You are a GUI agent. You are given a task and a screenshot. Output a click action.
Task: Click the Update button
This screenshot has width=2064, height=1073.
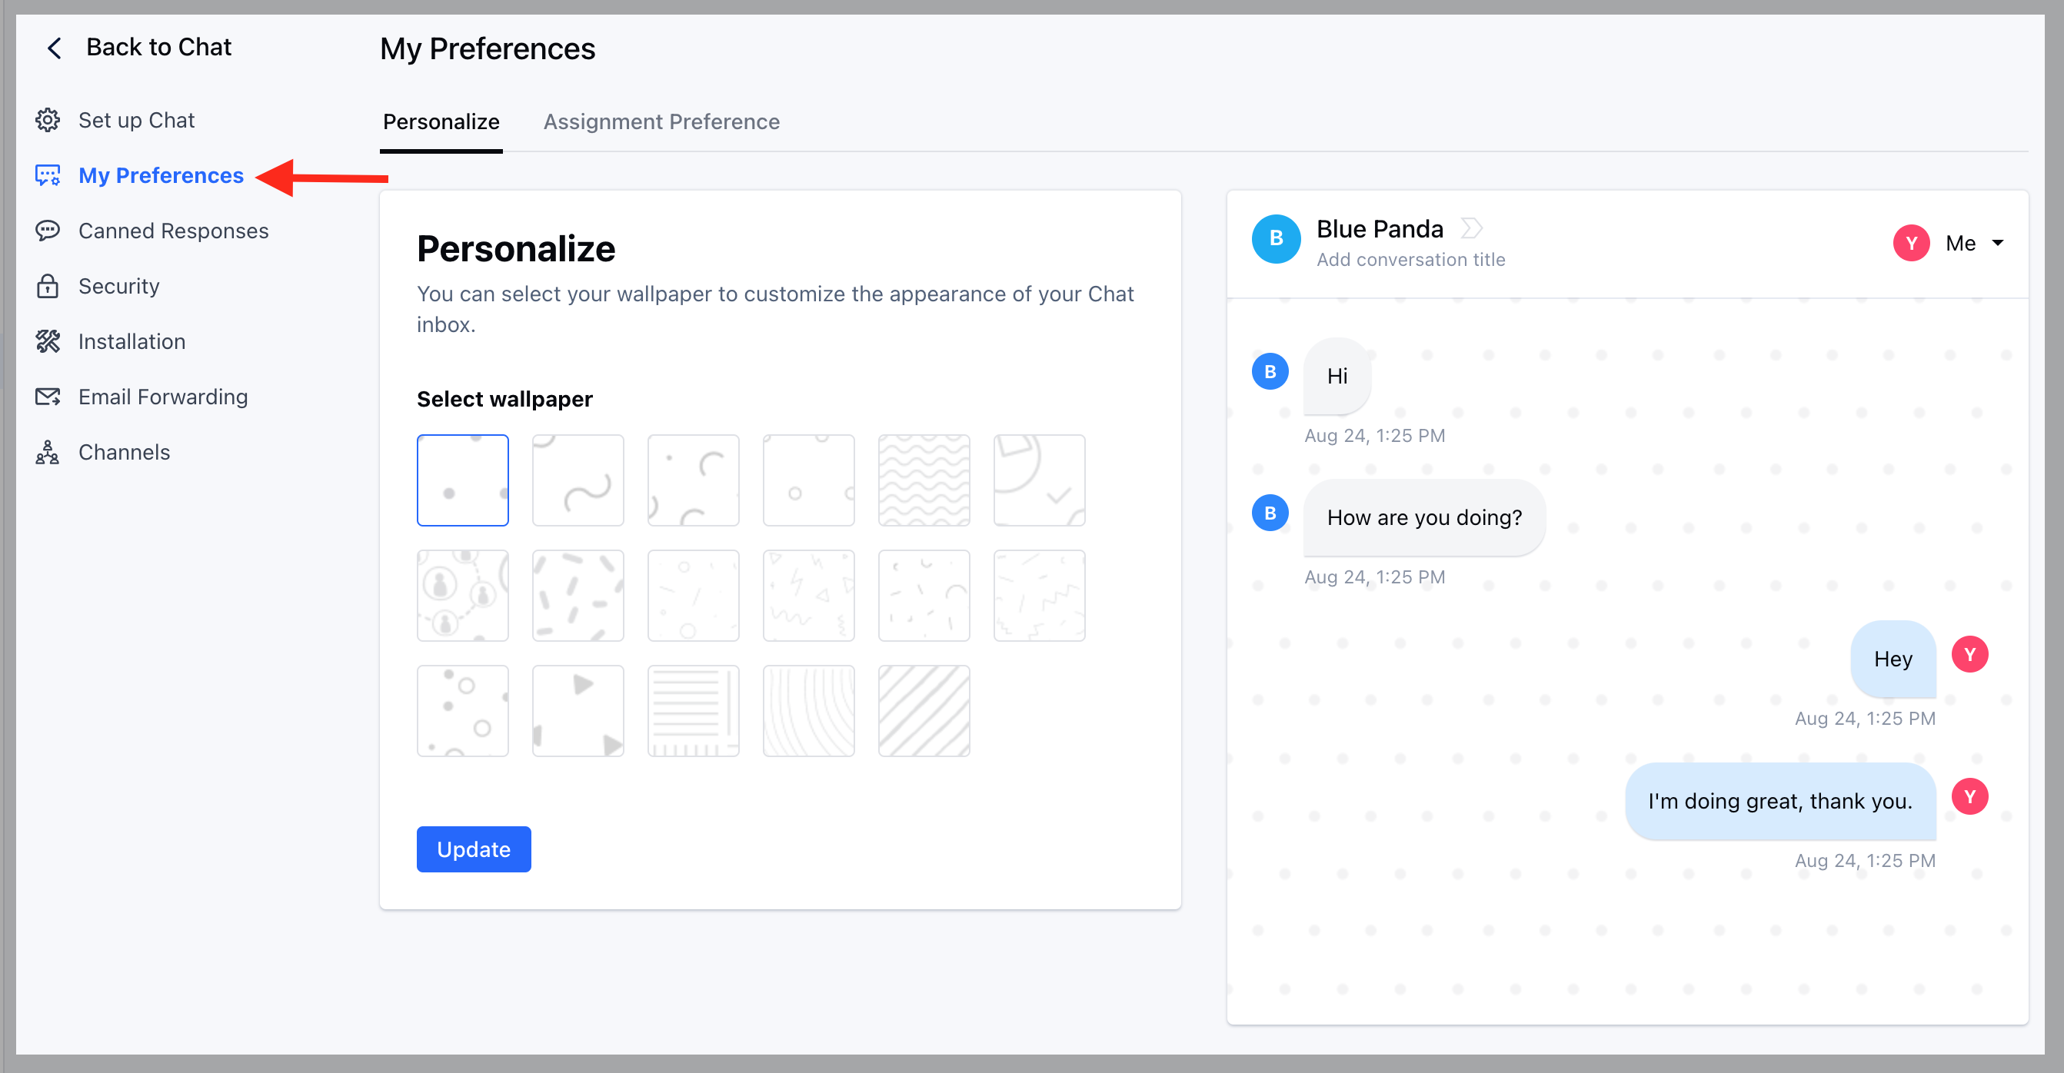click(x=473, y=849)
